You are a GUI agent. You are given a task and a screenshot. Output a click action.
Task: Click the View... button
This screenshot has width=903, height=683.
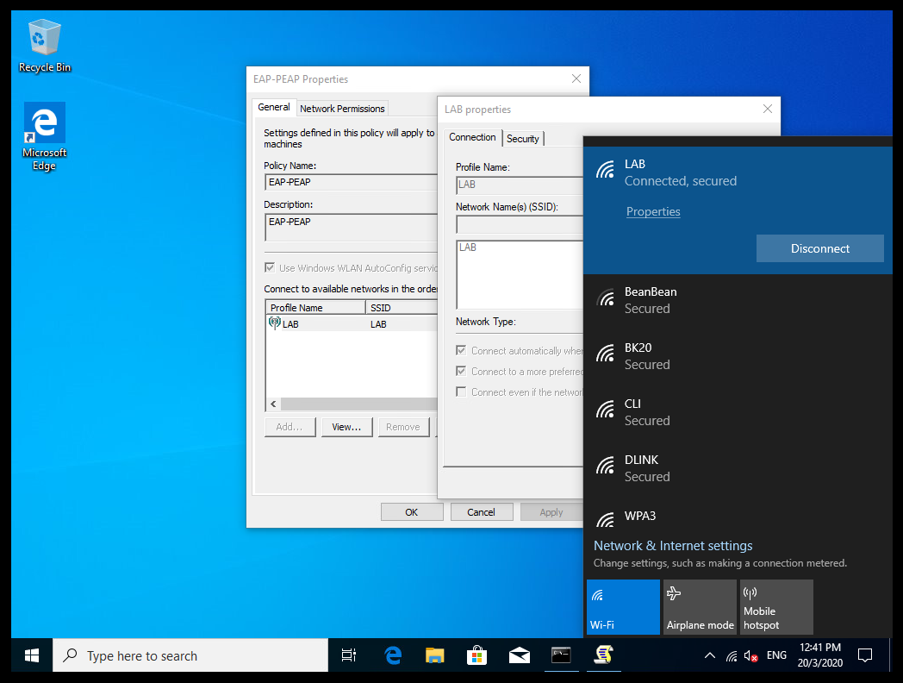coord(346,427)
